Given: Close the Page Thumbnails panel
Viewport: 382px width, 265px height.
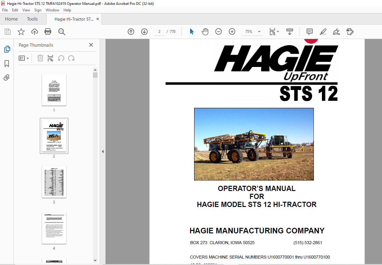Looking at the screenshot, I should [x=91, y=45].
